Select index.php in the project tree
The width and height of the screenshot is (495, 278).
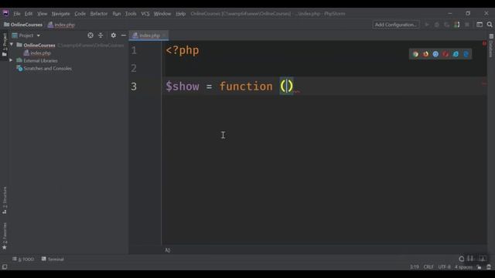coord(37,53)
